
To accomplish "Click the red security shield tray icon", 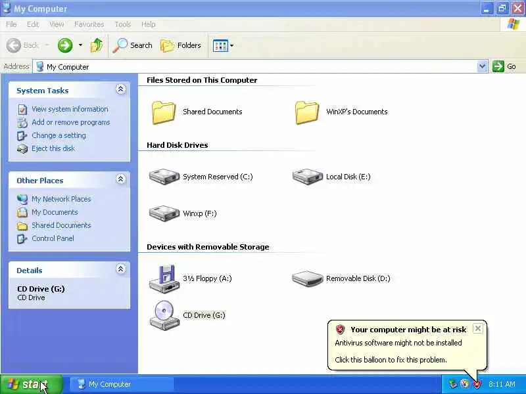I will tap(477, 384).
